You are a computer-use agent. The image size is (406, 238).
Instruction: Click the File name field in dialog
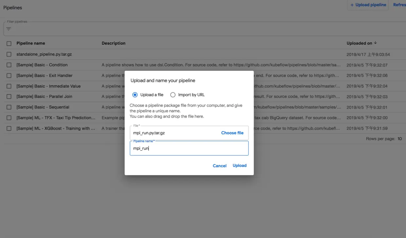[174, 133]
